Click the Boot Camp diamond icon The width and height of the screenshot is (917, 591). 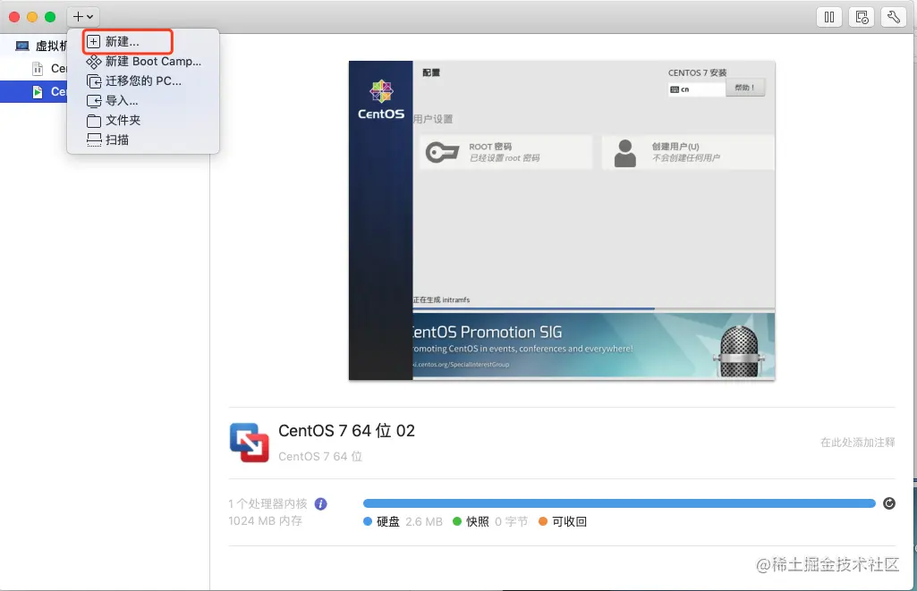click(94, 62)
